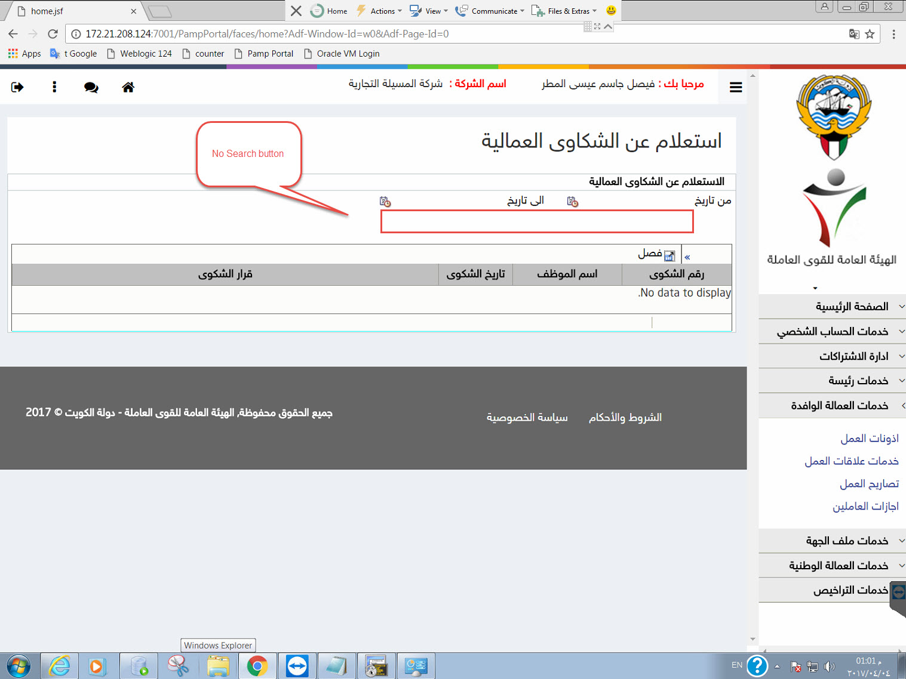The image size is (906, 679).
Task: Click the detach table icon next to فصل
Action: coord(669,256)
